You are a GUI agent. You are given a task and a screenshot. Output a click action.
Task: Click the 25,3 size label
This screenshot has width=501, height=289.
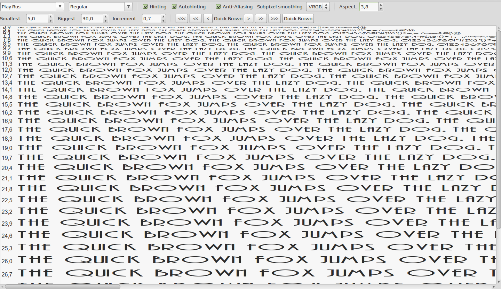click(7, 248)
